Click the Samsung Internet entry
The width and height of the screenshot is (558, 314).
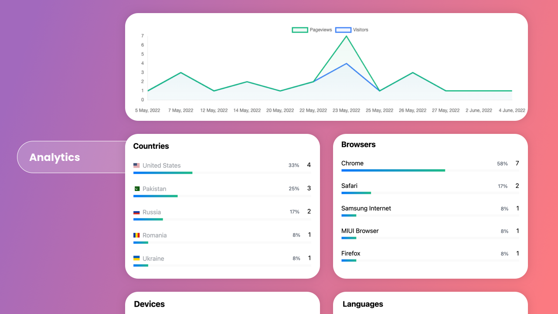click(x=366, y=208)
